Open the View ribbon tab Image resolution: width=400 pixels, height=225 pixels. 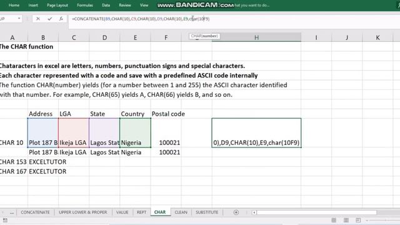click(144, 5)
